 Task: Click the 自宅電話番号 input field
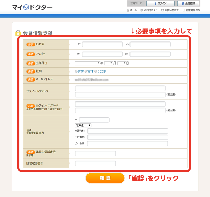pyautogui.click(x=95, y=164)
